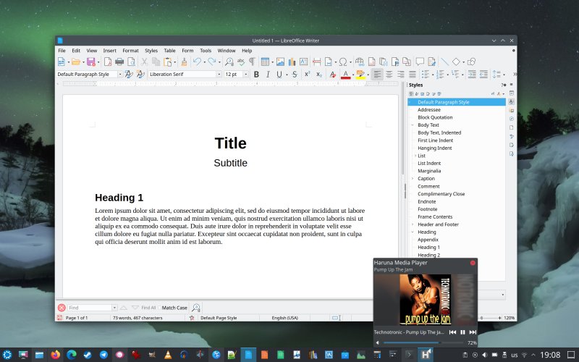This screenshot has width=579, height=362.
Task: Toggle Underline formatting
Action: (279, 75)
